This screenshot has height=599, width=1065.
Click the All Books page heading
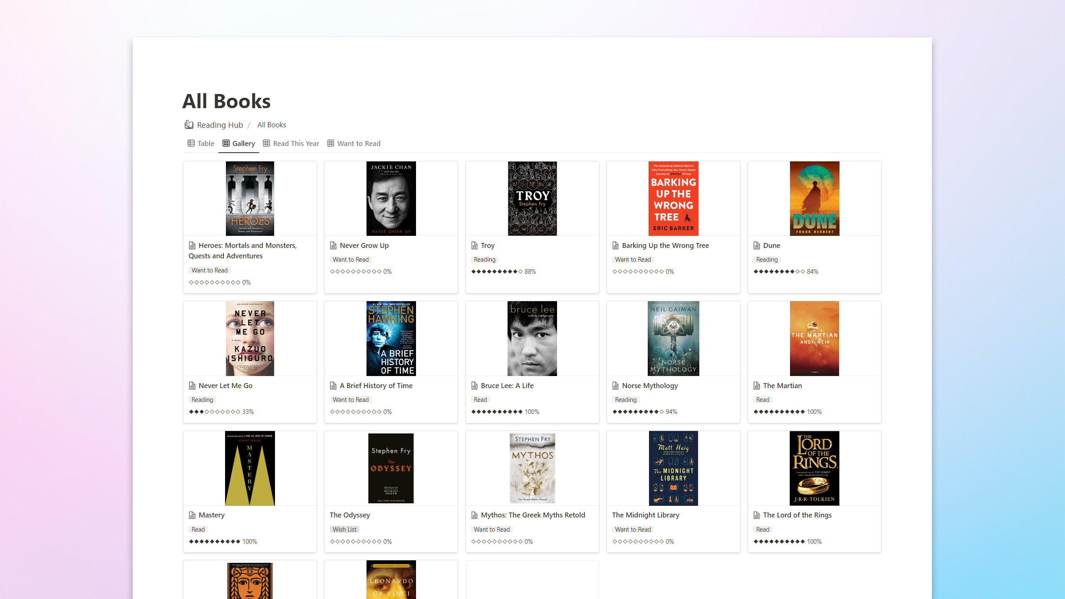tap(227, 101)
